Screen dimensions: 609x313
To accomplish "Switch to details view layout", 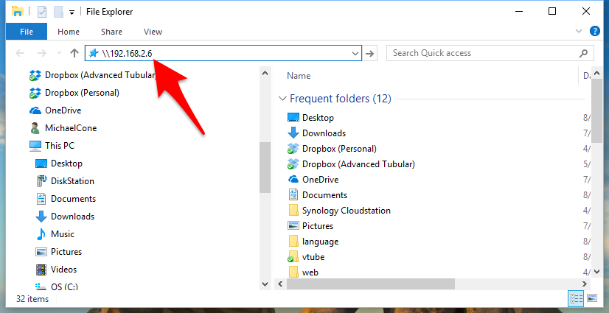I will [576, 298].
